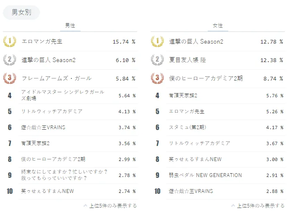Click the gold rank 1 laurel in female column
Screen dimensions: 295x216
tap(157, 42)
